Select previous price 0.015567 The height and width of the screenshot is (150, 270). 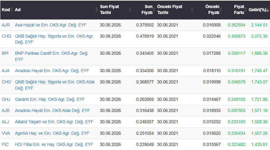pos(212,144)
